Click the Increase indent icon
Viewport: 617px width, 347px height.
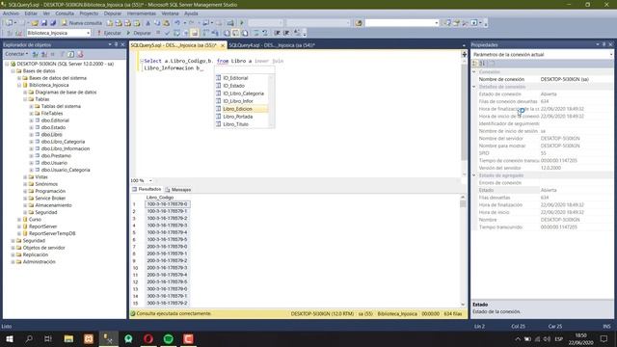pyautogui.click(x=286, y=33)
